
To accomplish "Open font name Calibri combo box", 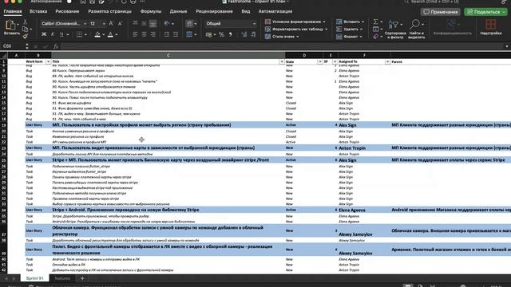I will tap(64, 23).
